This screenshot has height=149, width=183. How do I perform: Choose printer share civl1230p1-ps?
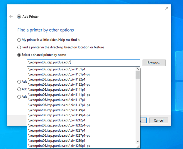(81, 146)
